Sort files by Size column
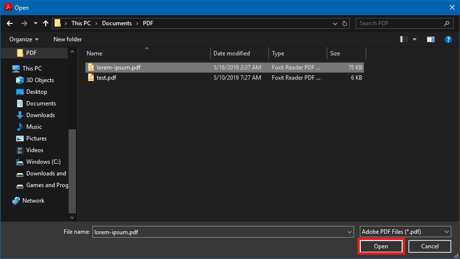 pos(347,53)
